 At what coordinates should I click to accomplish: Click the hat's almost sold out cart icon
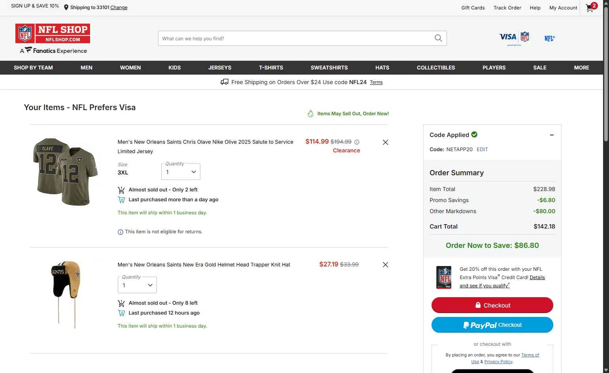[x=121, y=303]
